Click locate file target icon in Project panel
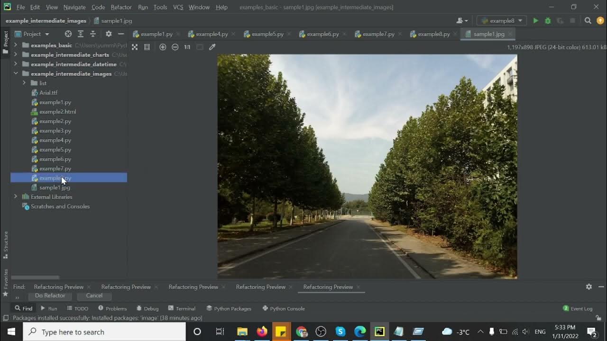 point(68,34)
